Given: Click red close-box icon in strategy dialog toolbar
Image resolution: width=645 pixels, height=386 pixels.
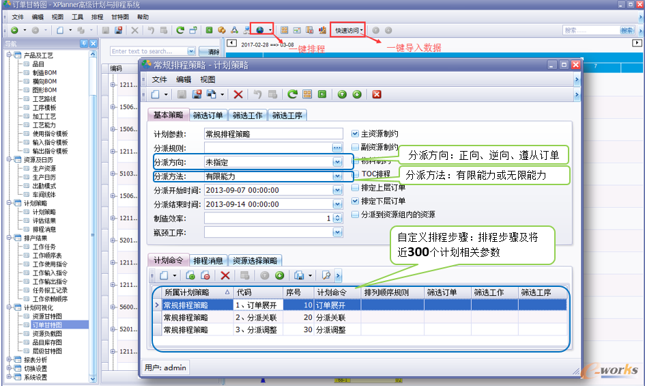Looking at the screenshot, I should 376,94.
